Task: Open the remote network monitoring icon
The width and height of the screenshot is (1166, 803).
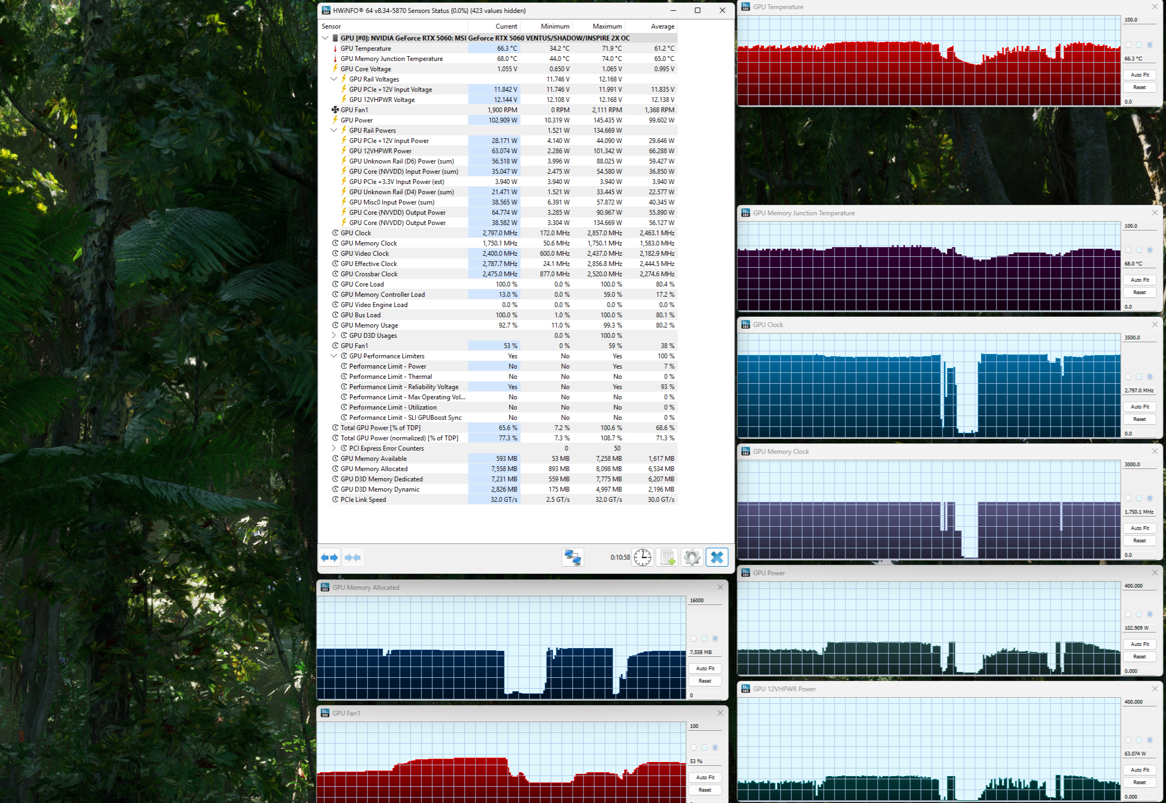Action: 572,557
